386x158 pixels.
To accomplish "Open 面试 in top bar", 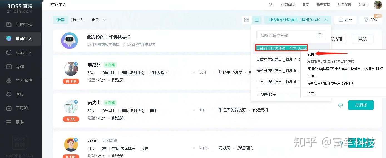I will tap(306, 4).
